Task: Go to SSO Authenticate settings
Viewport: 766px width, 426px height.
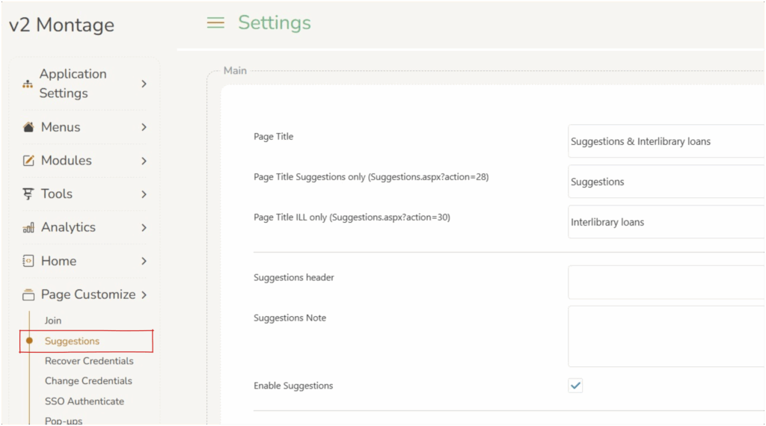Action: click(x=85, y=401)
